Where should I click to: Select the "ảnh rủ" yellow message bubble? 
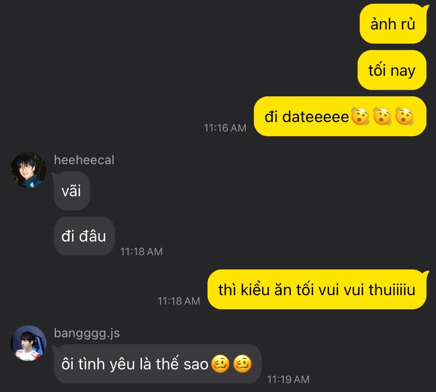coord(393,24)
